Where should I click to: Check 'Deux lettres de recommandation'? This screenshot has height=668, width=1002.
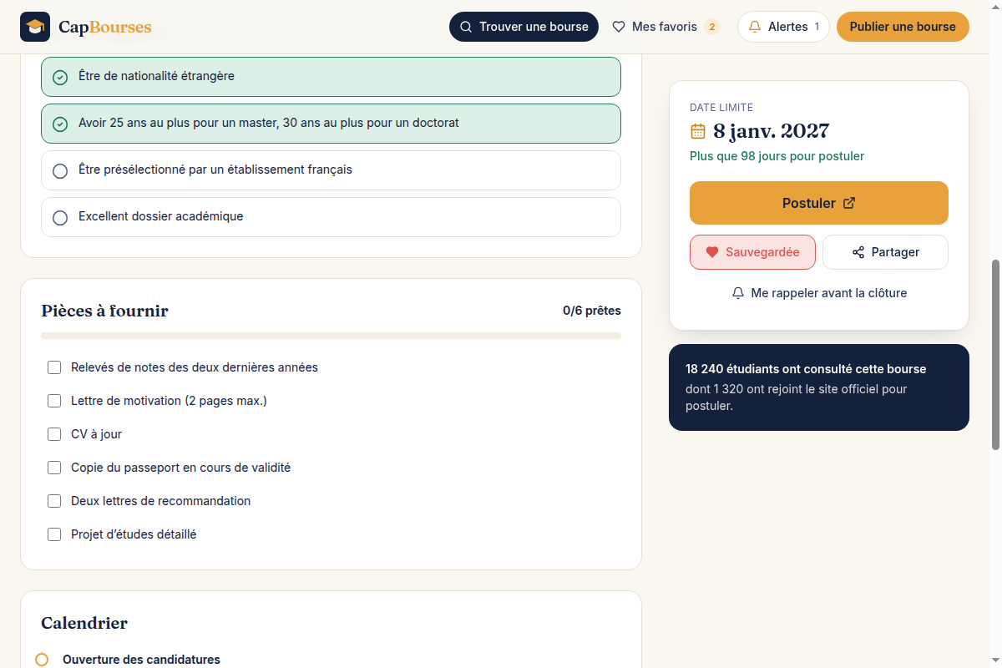coord(54,501)
